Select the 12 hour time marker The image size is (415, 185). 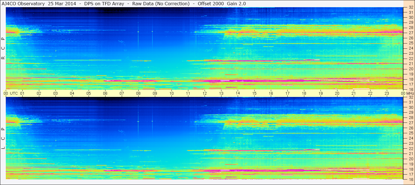205,93
